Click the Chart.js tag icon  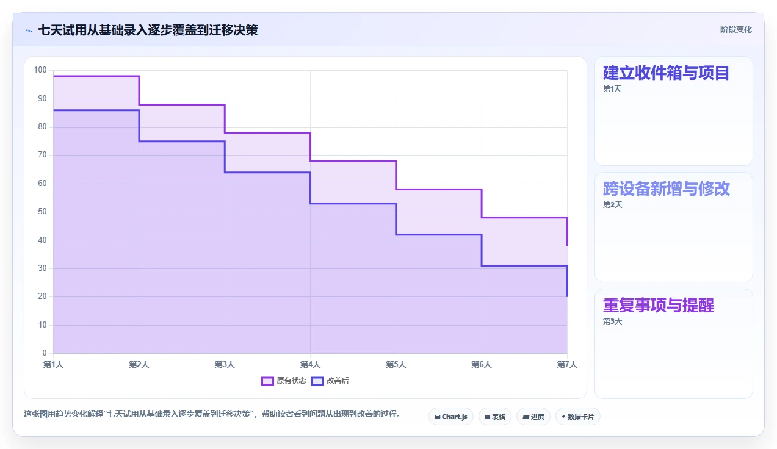click(438, 417)
